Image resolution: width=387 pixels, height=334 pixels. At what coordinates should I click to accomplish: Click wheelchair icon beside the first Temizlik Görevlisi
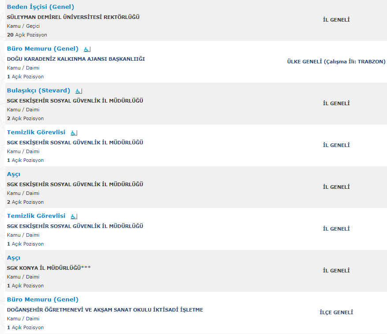tap(74, 133)
